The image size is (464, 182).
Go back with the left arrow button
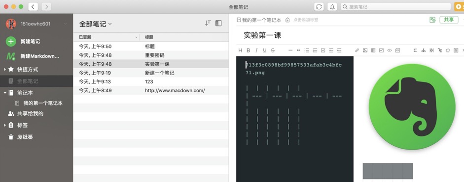[x=33, y=6]
